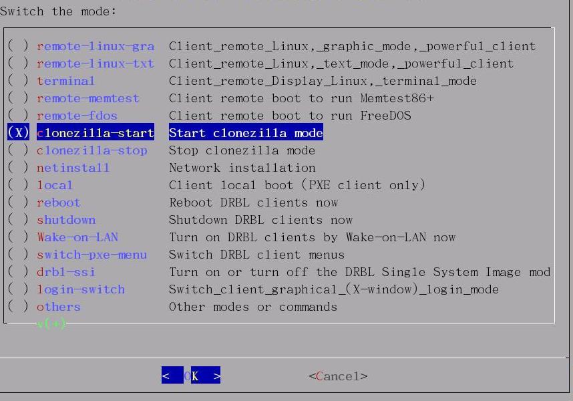Click 'Other modes or commands' text

coord(253,307)
